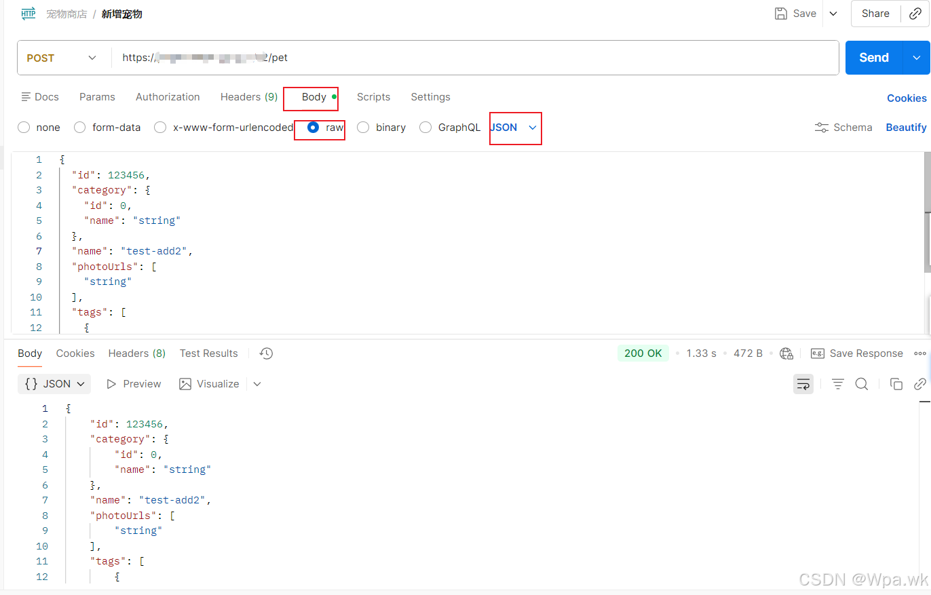
Task: Click Save Response button
Action: coord(857,353)
